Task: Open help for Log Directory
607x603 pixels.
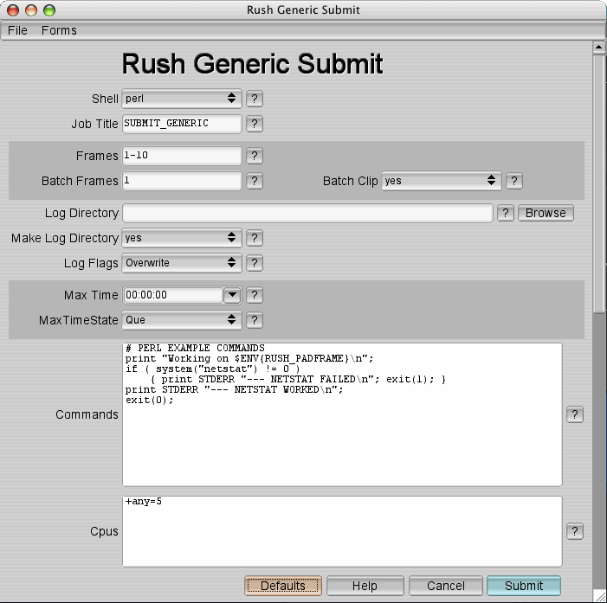Action: 505,213
